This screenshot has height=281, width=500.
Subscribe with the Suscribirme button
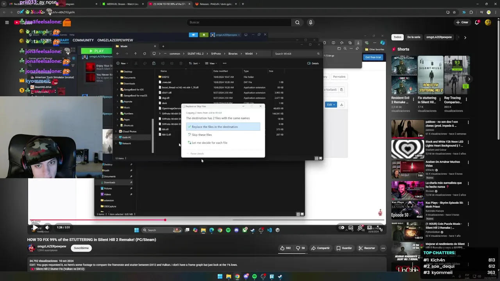[x=81, y=248]
